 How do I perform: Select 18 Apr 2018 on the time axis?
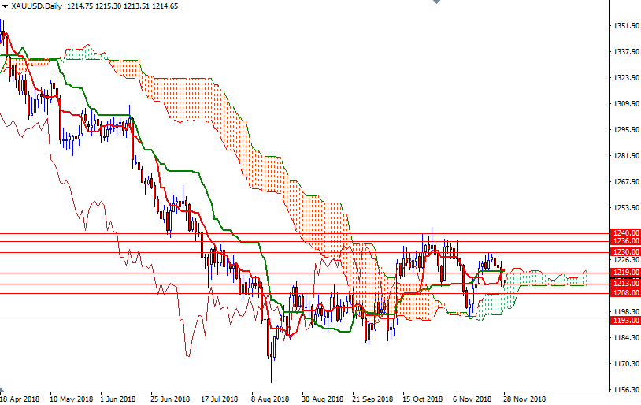click(x=20, y=399)
